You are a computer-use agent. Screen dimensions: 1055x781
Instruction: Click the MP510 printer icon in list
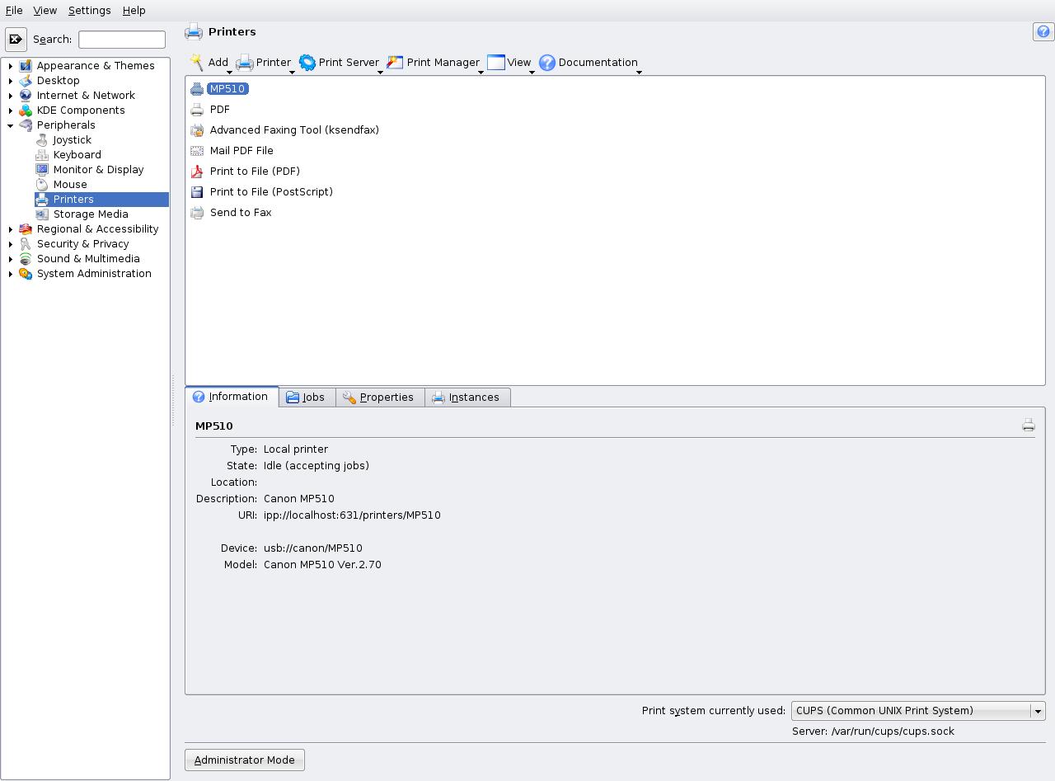[x=197, y=88]
